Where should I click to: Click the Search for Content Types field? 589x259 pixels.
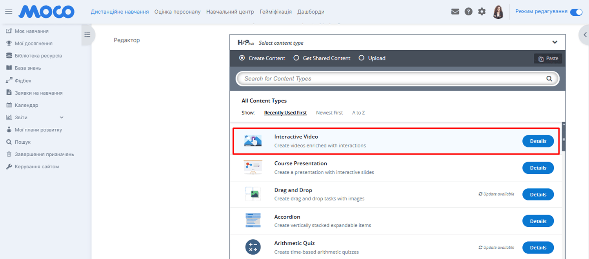pos(392,78)
